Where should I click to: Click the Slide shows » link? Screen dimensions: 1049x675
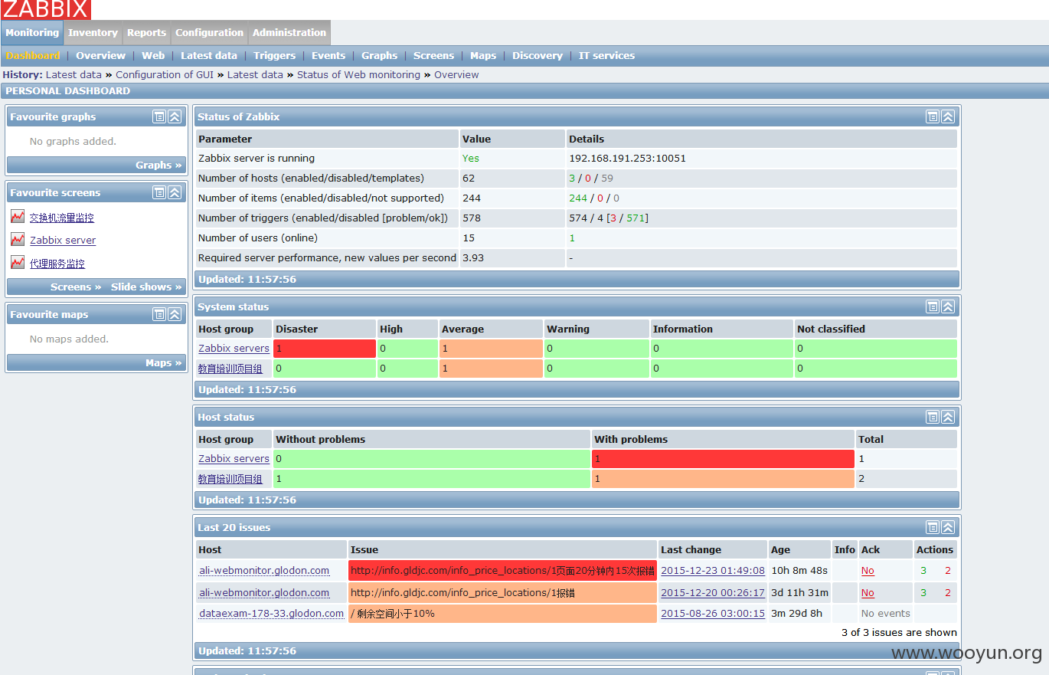pyautogui.click(x=146, y=287)
